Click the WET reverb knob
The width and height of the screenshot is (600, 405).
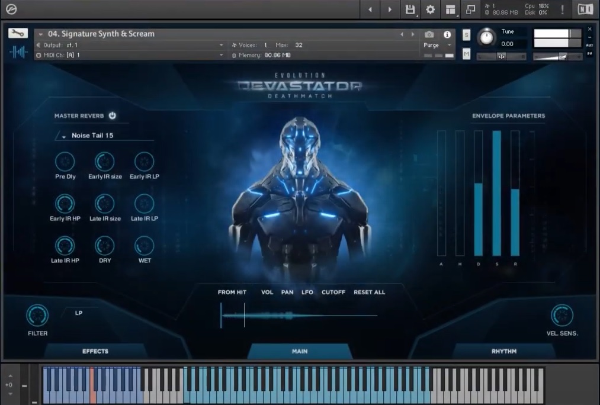tap(145, 246)
